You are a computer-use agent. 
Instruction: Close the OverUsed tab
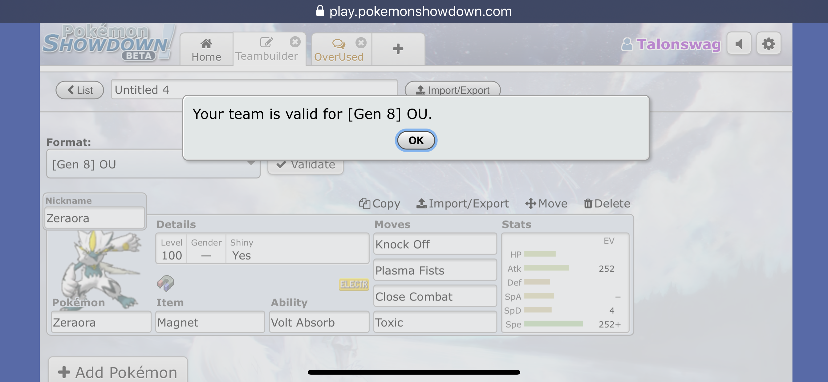pos(361,43)
